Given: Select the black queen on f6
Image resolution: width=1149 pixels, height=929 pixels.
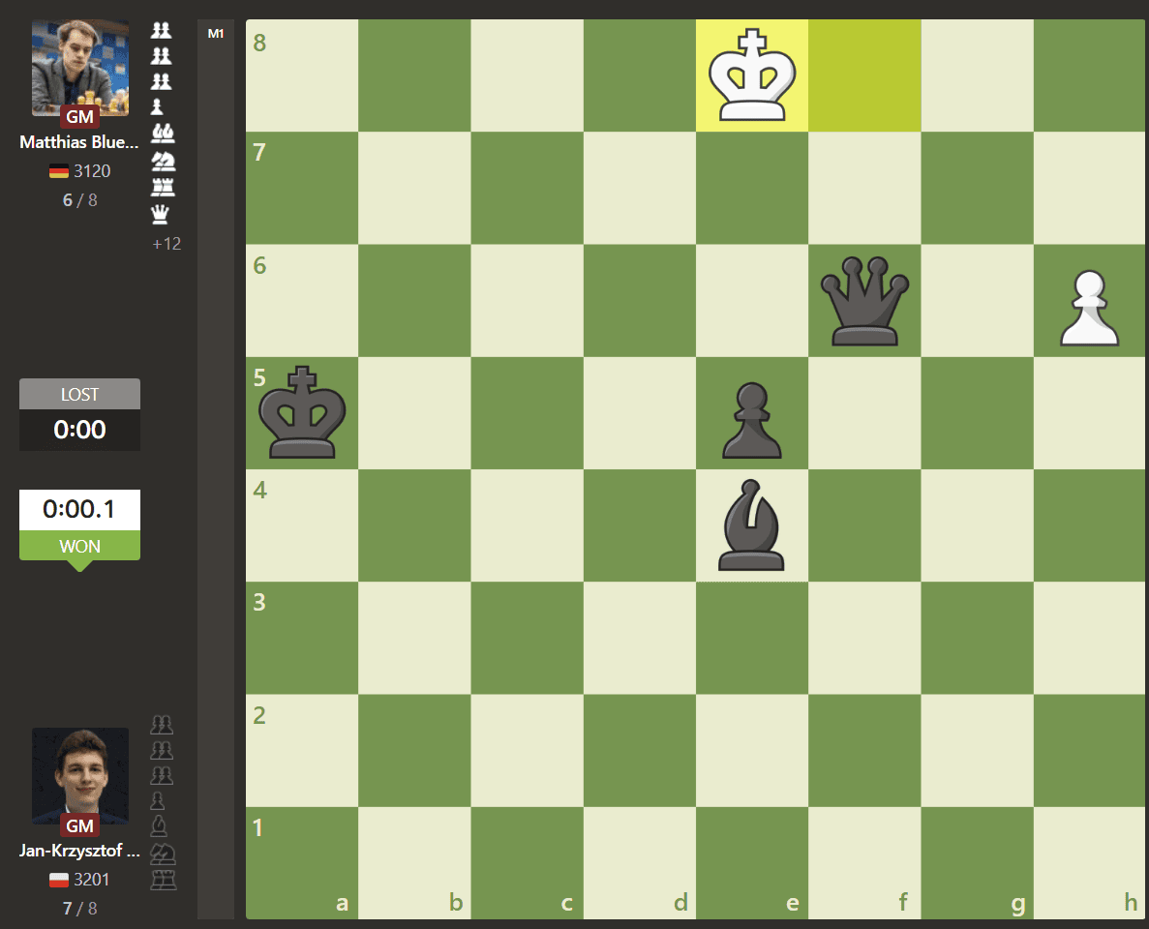Looking at the screenshot, I should click(864, 300).
